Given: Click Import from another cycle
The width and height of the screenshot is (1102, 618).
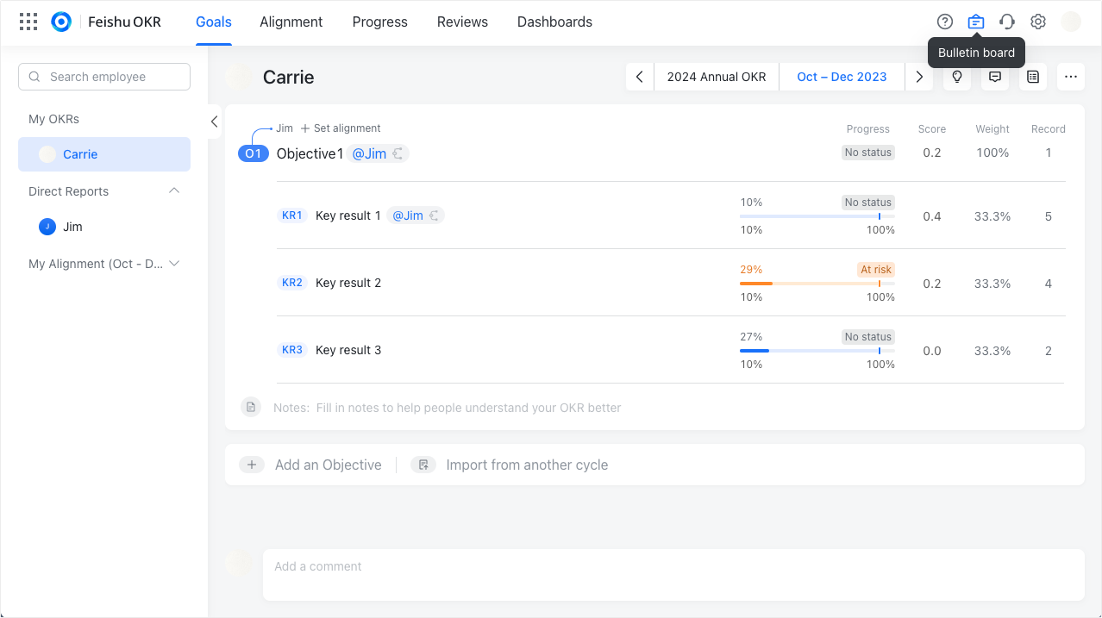Looking at the screenshot, I should (x=526, y=465).
